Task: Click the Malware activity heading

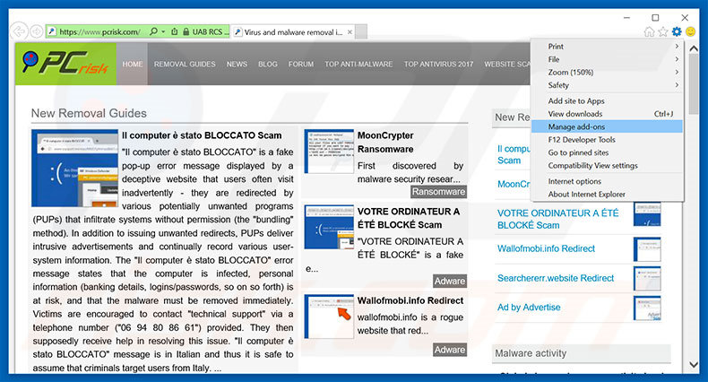Action: tap(531, 353)
